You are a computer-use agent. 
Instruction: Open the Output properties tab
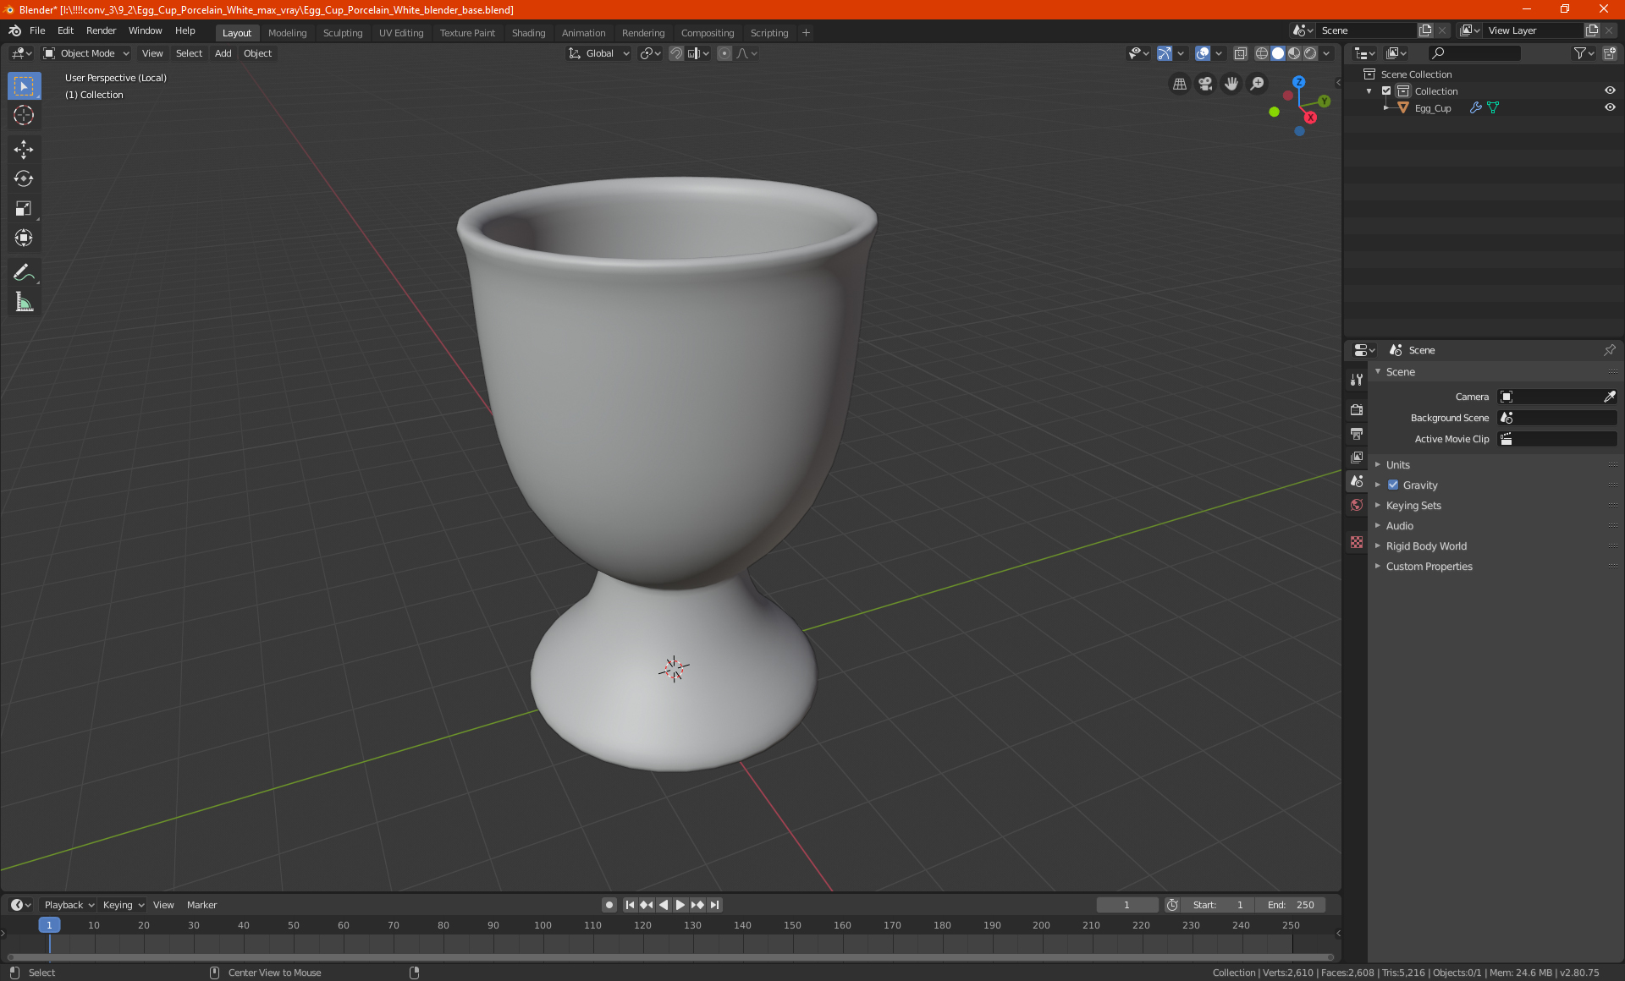point(1357,434)
